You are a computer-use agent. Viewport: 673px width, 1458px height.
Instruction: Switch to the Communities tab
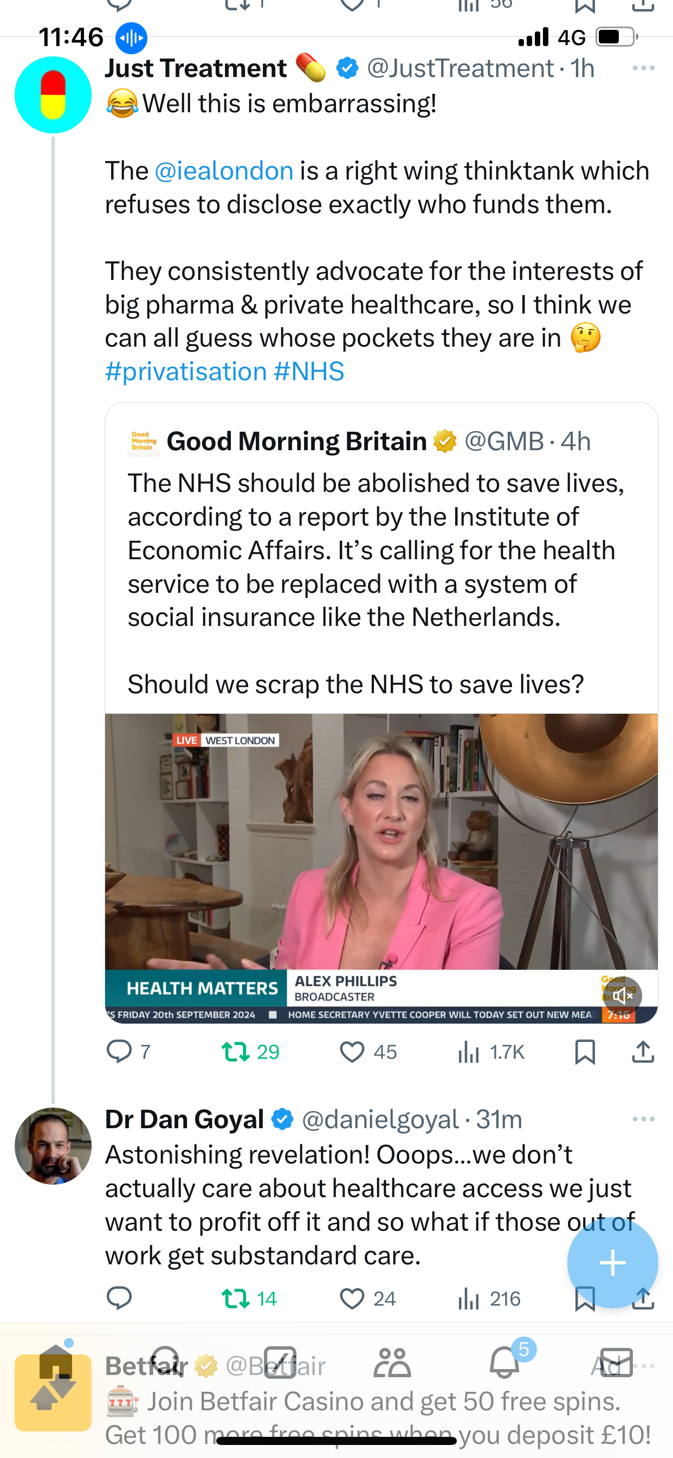(x=392, y=1363)
